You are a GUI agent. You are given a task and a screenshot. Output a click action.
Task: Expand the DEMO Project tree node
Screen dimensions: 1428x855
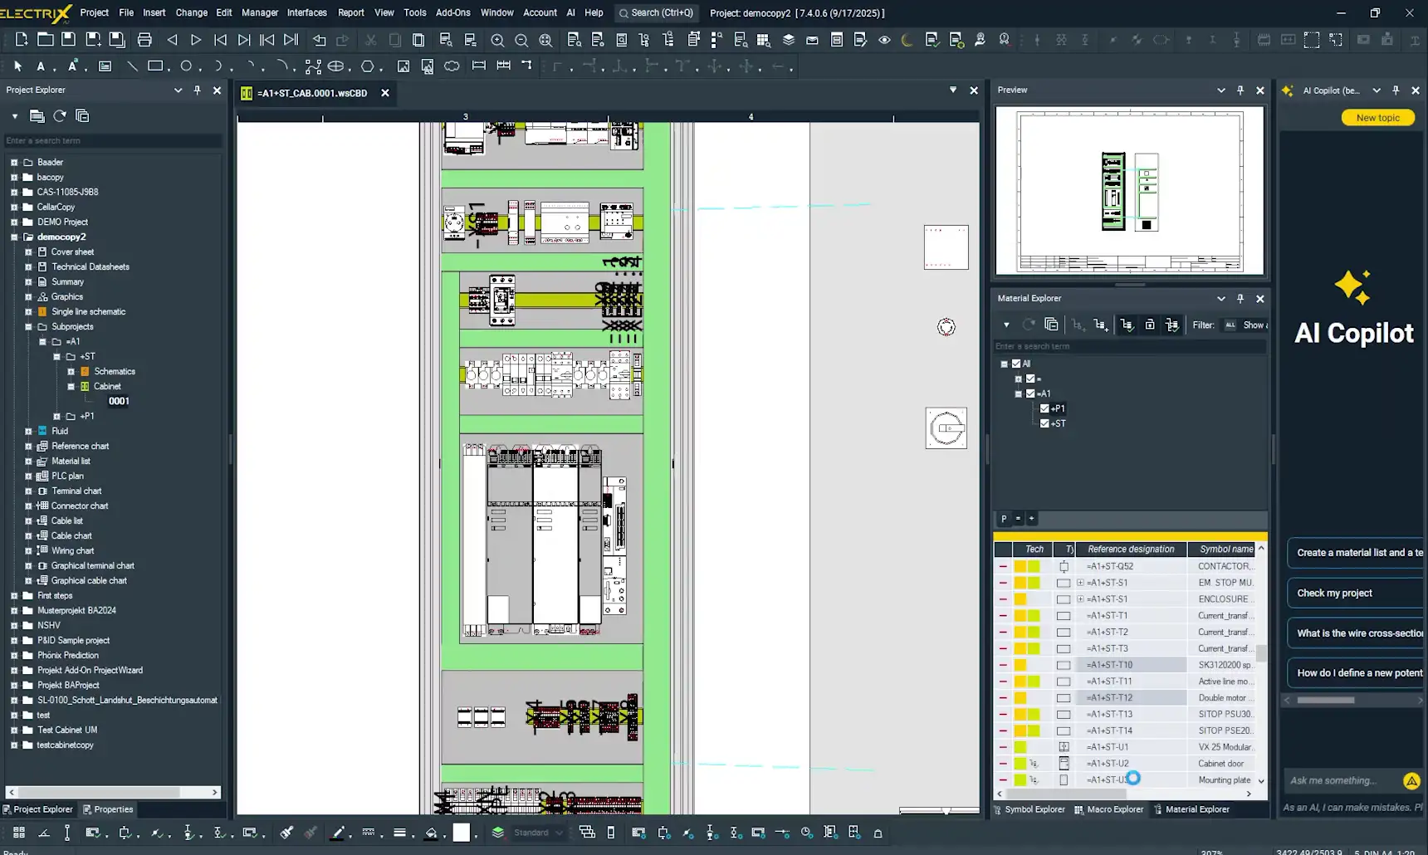point(14,222)
